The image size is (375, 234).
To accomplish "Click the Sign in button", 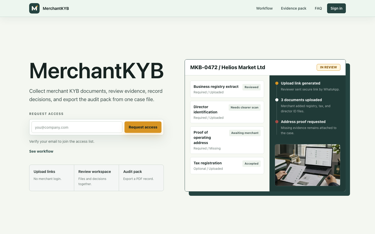I will (336, 8).
